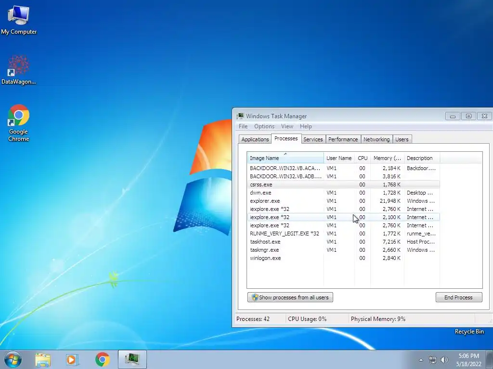Launch Chrome from the taskbar
This screenshot has width=493, height=369.
(102, 359)
